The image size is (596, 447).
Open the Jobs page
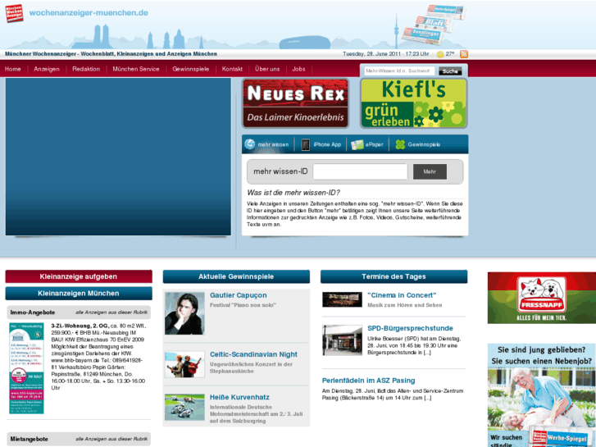pyautogui.click(x=298, y=69)
